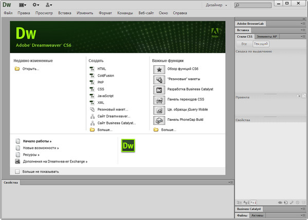The image size is (308, 220).
Task: Select the Файлы tab
Action: click(x=242, y=215)
